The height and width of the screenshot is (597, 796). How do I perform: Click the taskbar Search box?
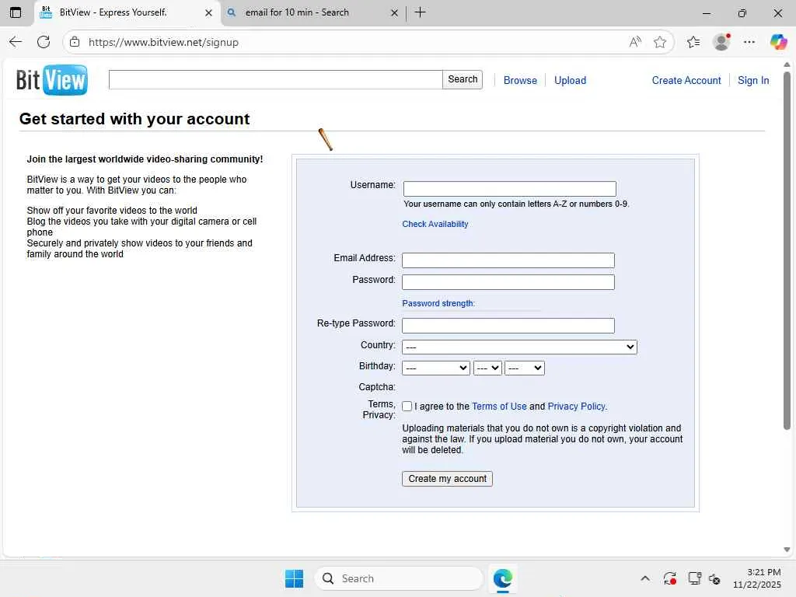[399, 578]
